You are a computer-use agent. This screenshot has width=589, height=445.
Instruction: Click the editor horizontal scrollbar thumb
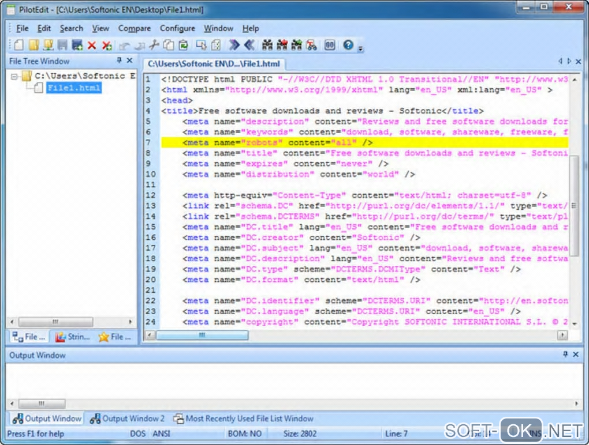[x=202, y=335]
